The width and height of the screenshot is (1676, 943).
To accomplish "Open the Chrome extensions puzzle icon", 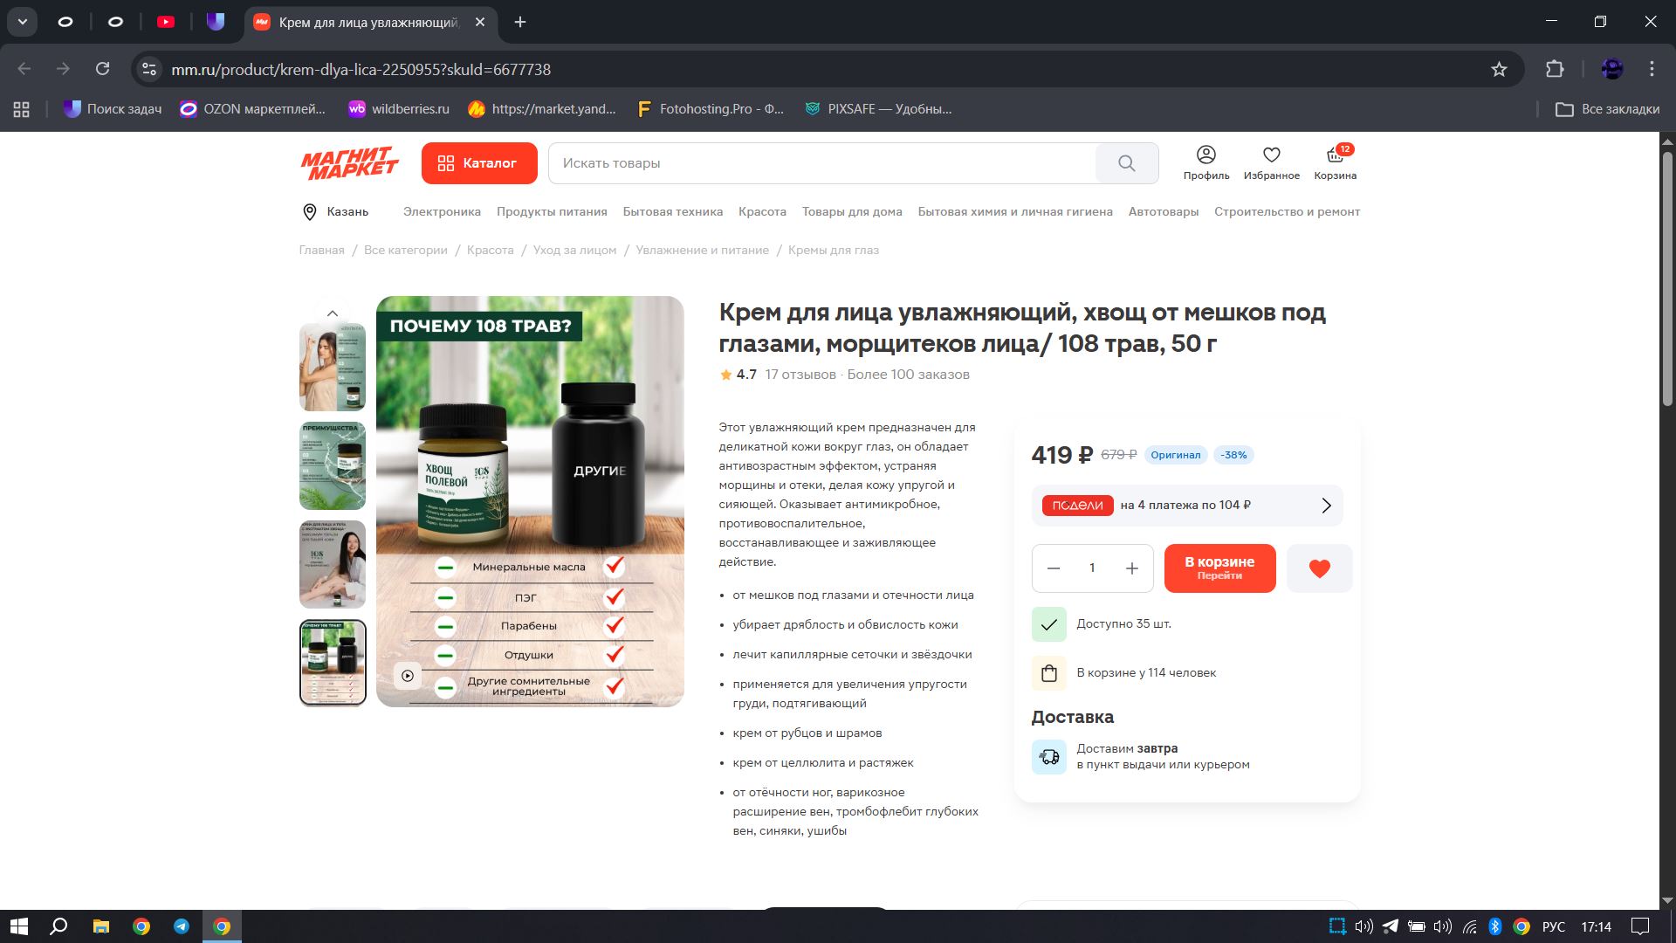I will tap(1555, 70).
